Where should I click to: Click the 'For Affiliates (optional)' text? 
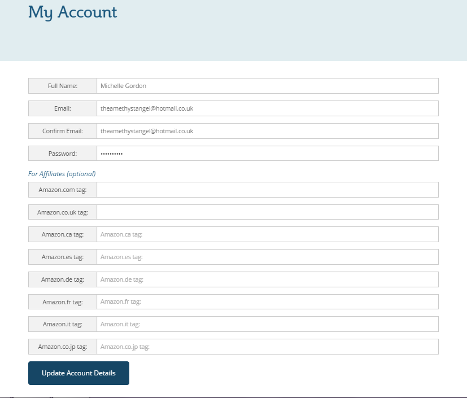tap(62, 174)
